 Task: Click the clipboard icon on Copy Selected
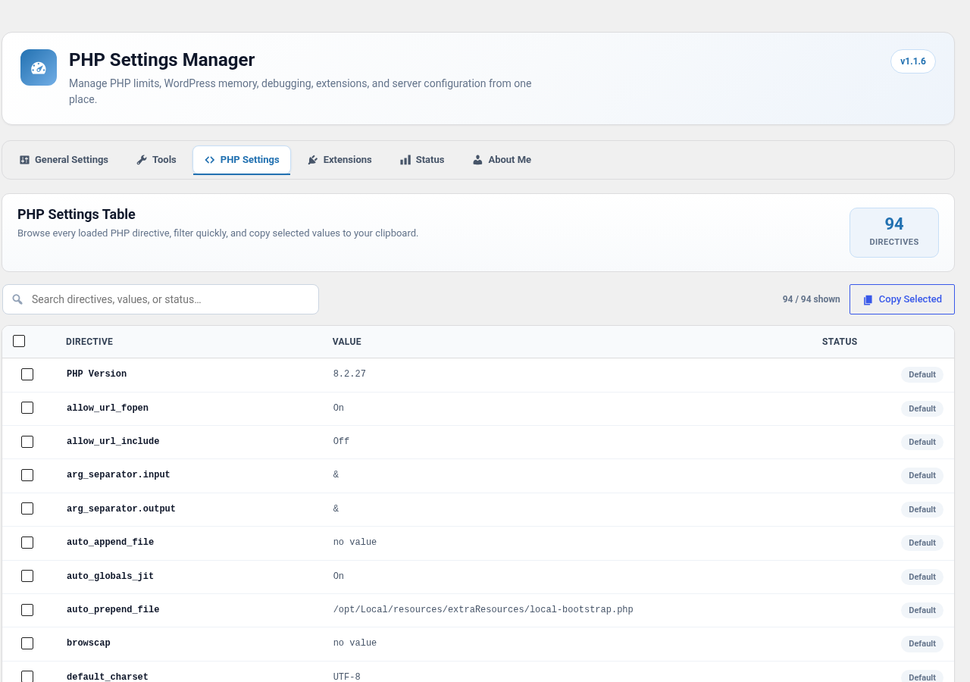click(868, 299)
